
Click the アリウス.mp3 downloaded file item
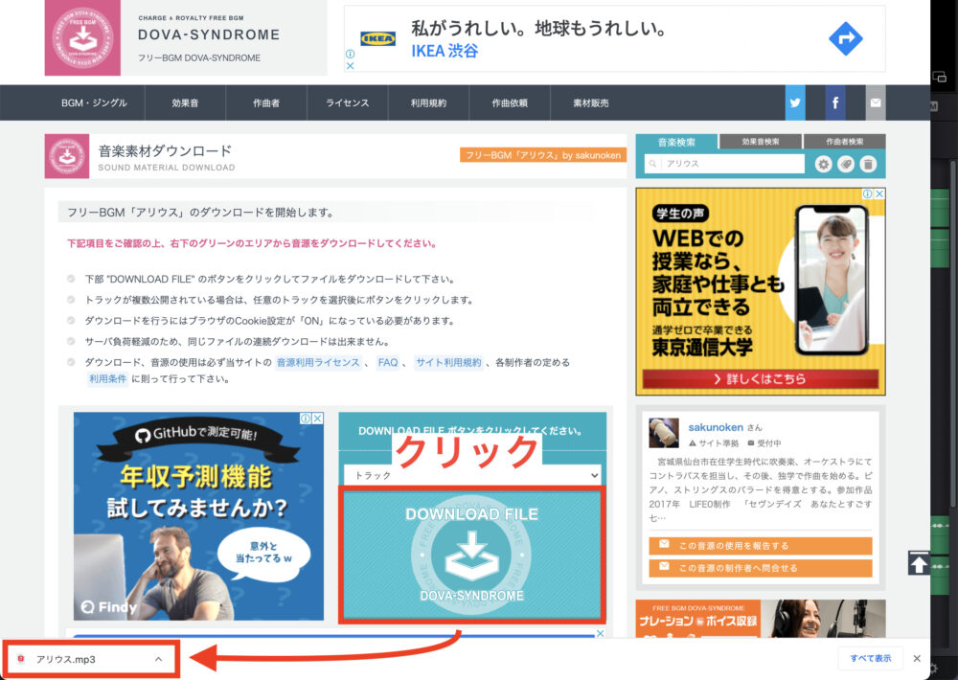point(91,659)
